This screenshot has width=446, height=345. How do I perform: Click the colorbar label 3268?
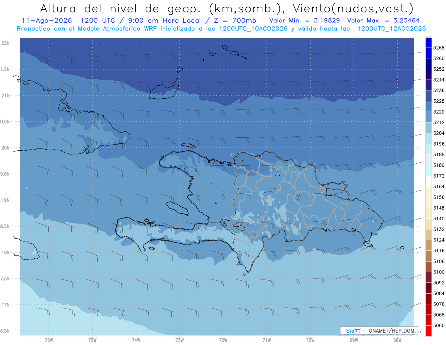439,48
